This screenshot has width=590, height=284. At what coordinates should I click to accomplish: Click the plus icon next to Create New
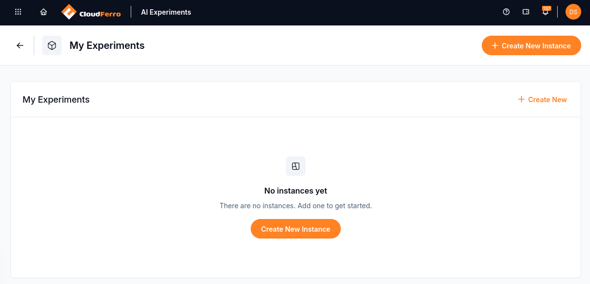[x=521, y=99]
